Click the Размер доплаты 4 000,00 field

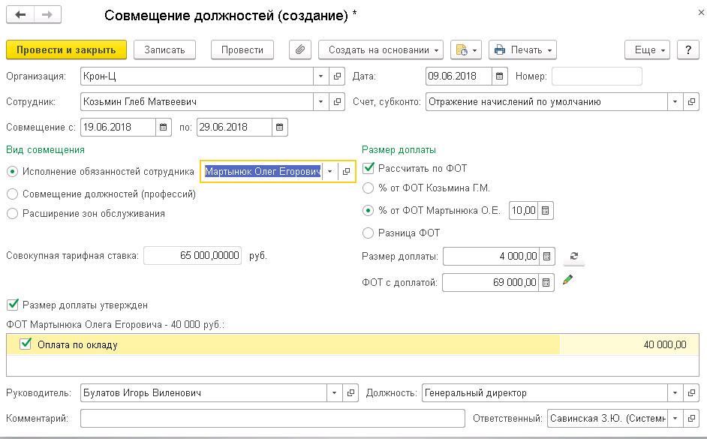(x=491, y=257)
